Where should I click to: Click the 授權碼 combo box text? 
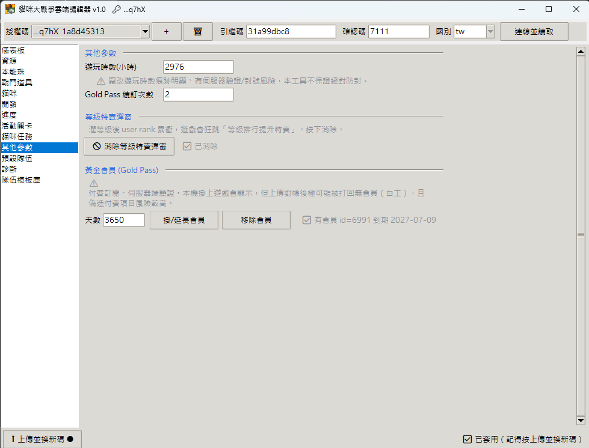(87, 31)
